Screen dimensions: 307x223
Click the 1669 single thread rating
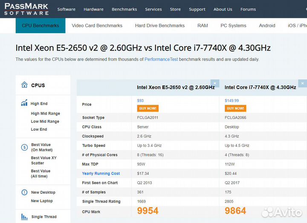[x=142, y=201]
